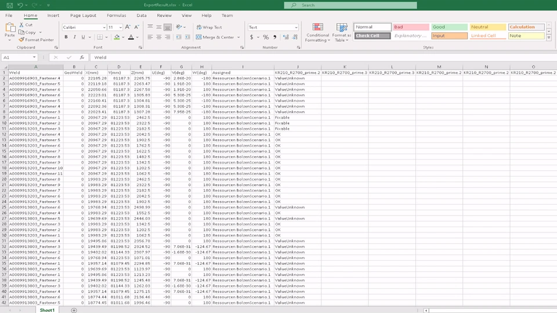This screenshot has width=557, height=313.
Task: Open the font size dropdown
Action: [x=121, y=27]
